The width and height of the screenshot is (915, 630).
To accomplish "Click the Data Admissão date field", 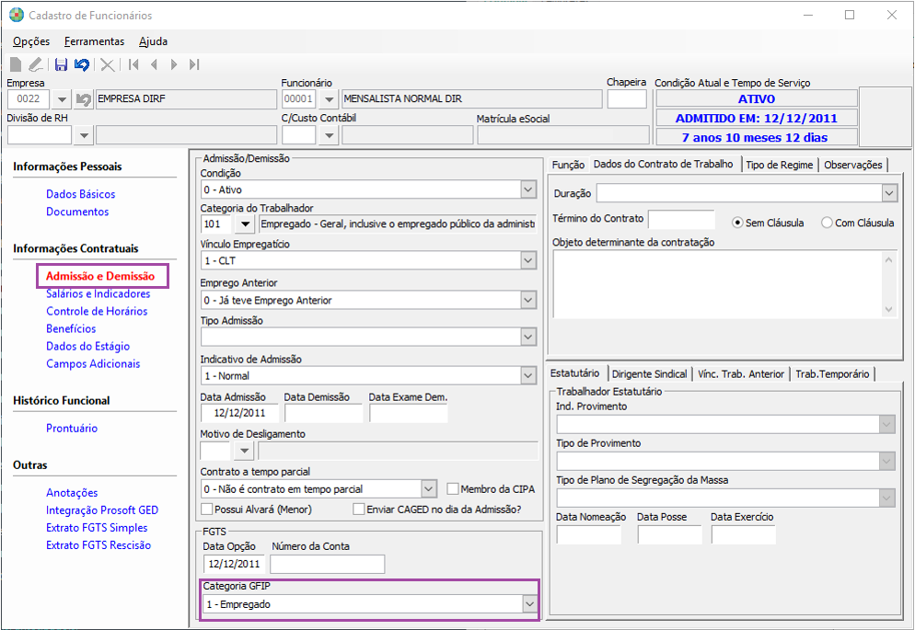I will pyautogui.click(x=239, y=413).
